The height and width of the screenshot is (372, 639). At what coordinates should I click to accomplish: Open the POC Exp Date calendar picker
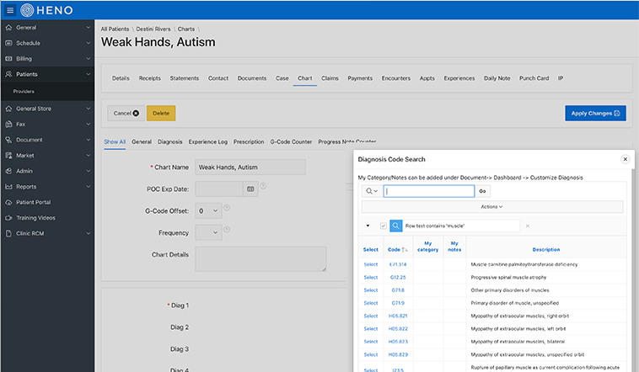[250, 189]
